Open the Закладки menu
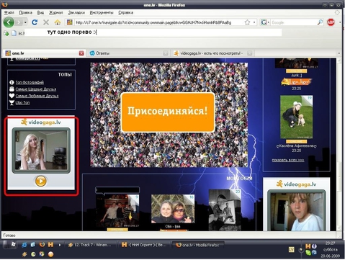The height and width of the screenshot is (260, 345). click(76, 12)
